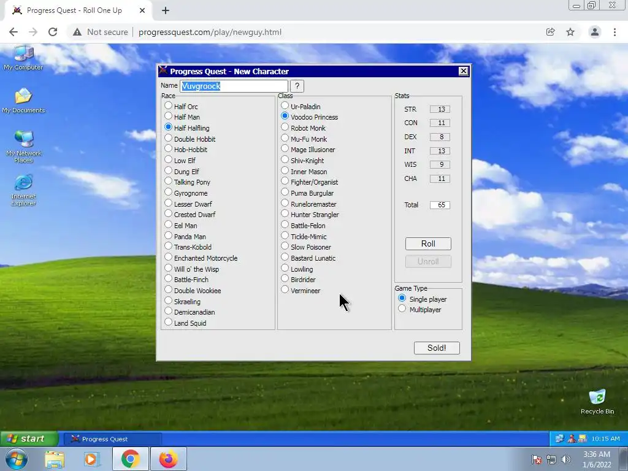The width and height of the screenshot is (628, 471).
Task: Switch to Chrome in taskbar
Action: pyautogui.click(x=130, y=459)
